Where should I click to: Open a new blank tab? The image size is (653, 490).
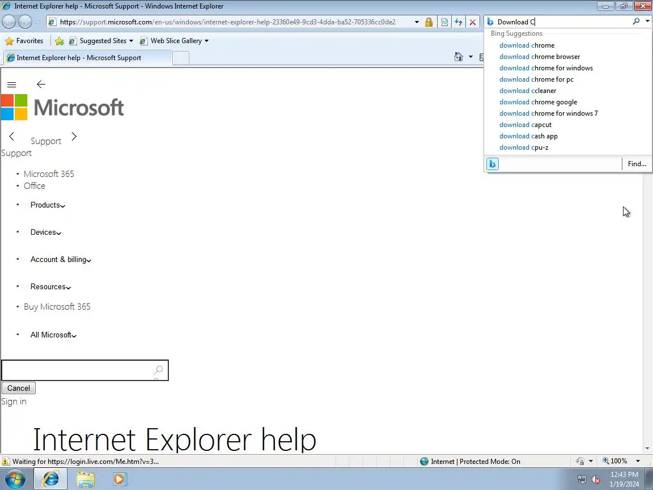click(x=181, y=58)
